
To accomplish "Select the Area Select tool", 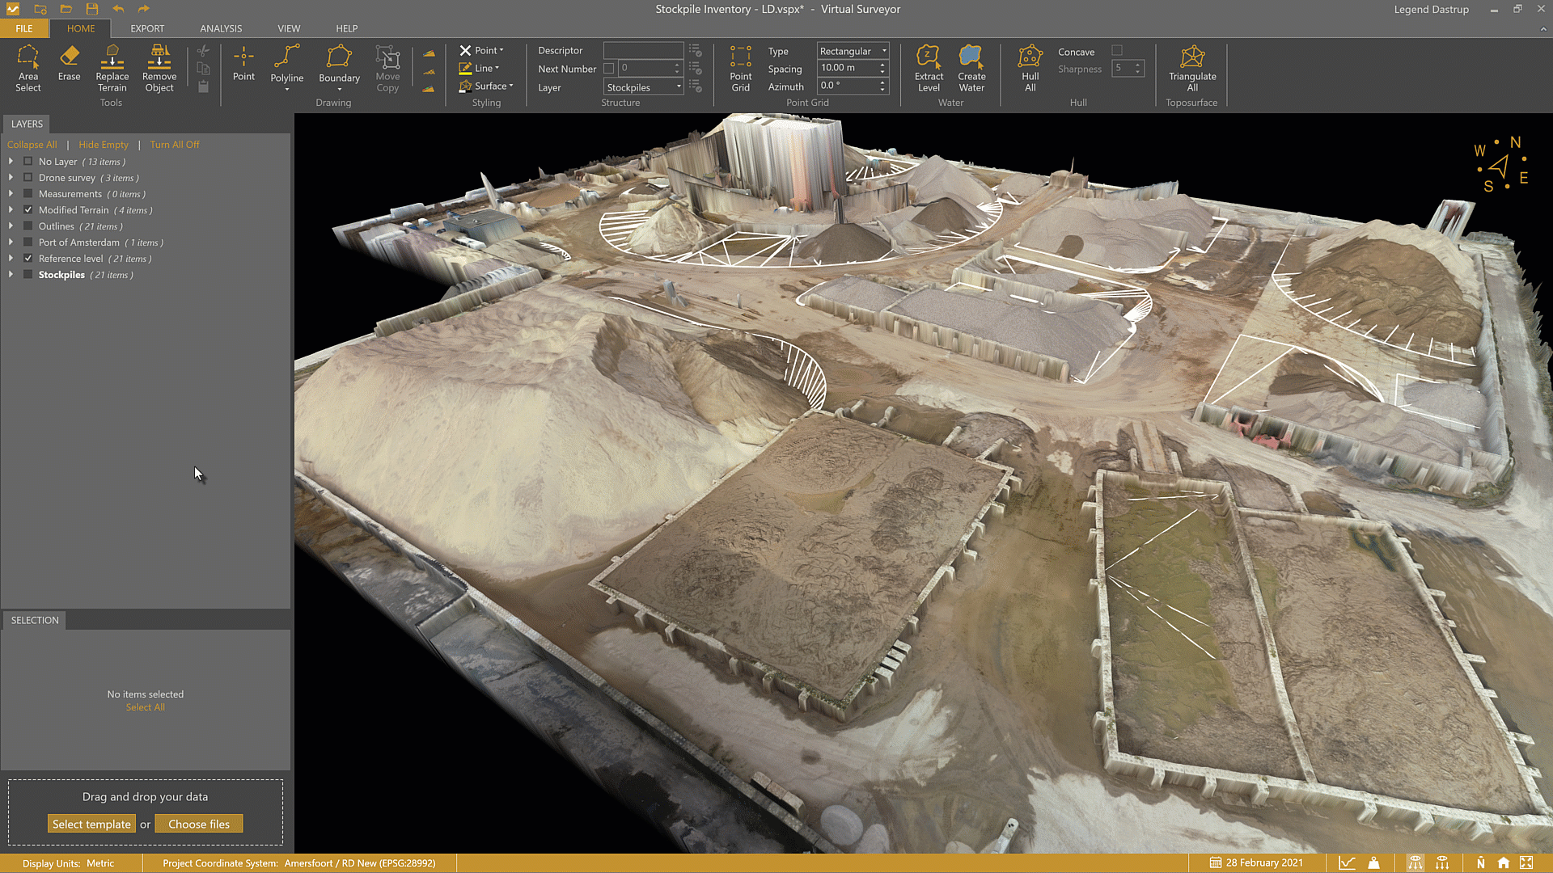I will coord(28,69).
